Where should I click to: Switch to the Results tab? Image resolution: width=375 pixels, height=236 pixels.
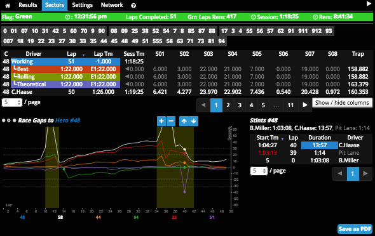coord(28,5)
